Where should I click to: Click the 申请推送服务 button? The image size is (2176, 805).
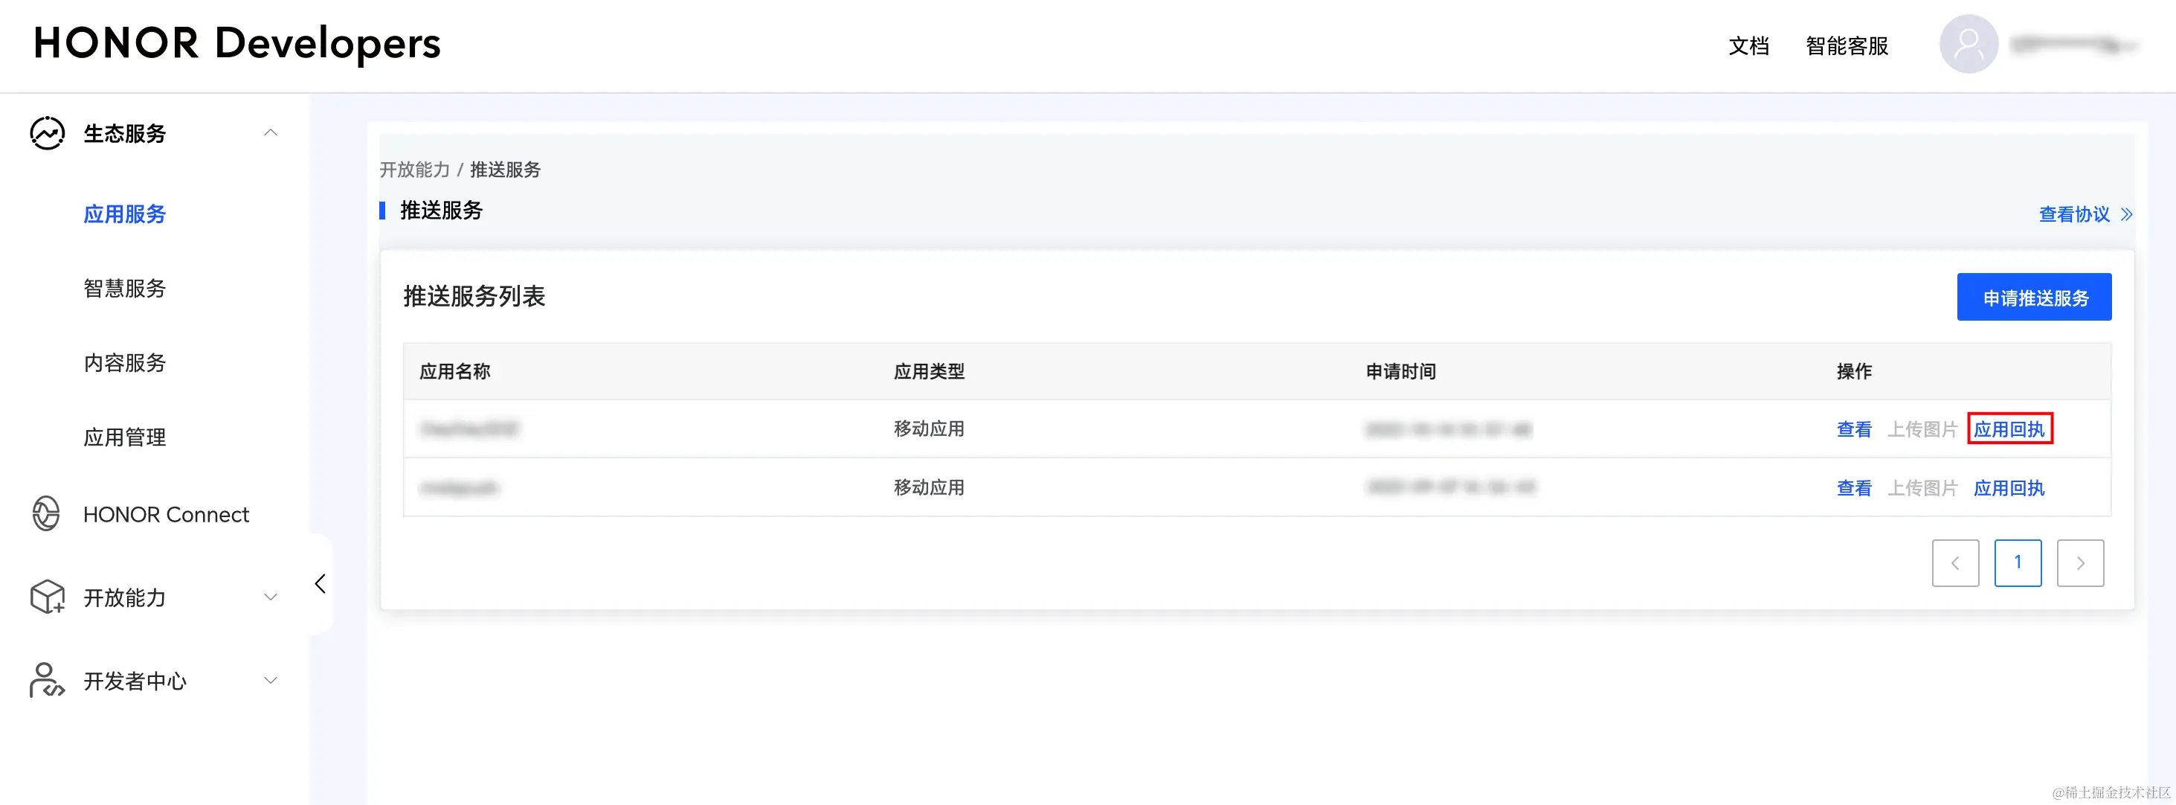tap(2033, 298)
